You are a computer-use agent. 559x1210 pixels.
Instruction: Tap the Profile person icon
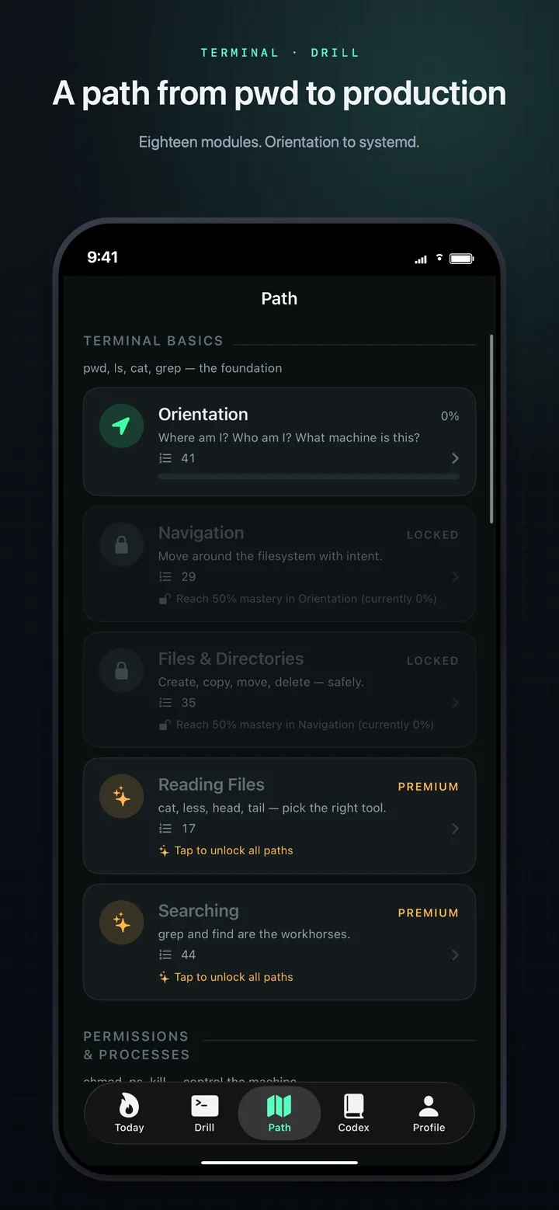429,1106
